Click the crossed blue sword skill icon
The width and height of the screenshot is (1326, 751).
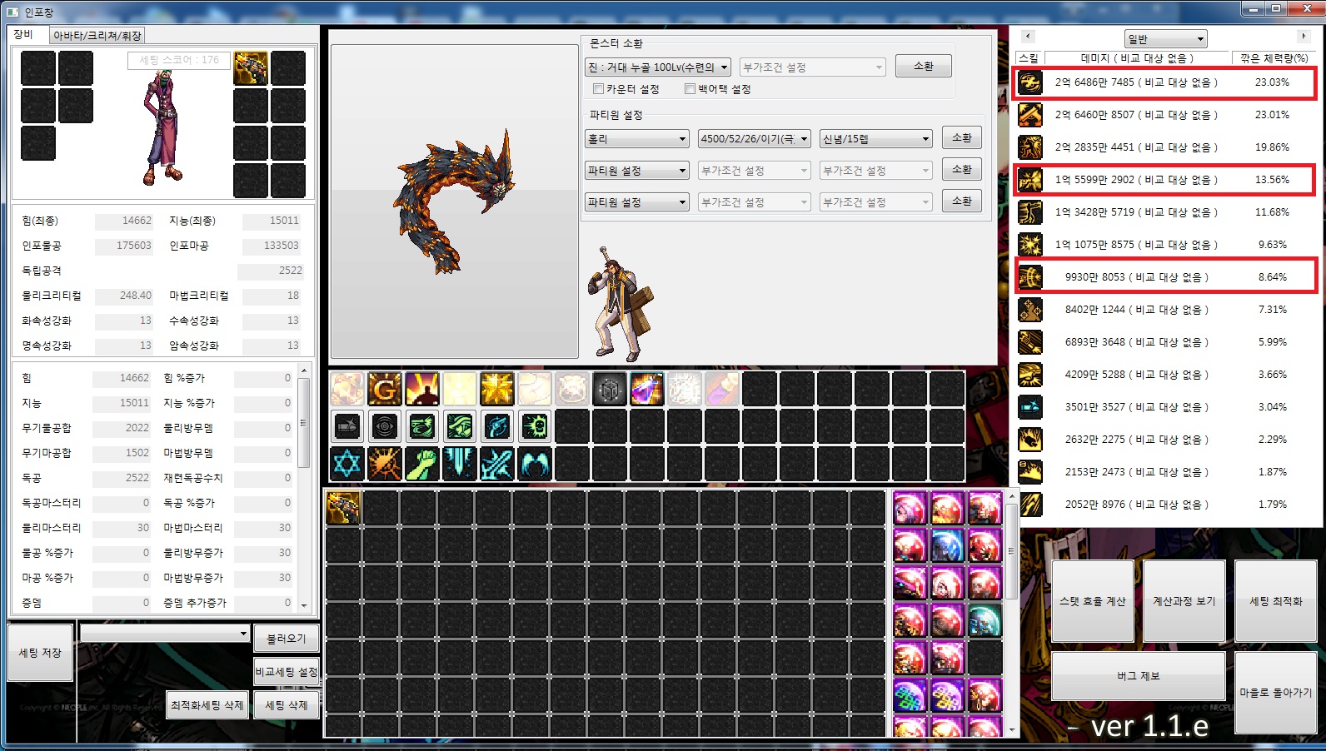point(497,464)
